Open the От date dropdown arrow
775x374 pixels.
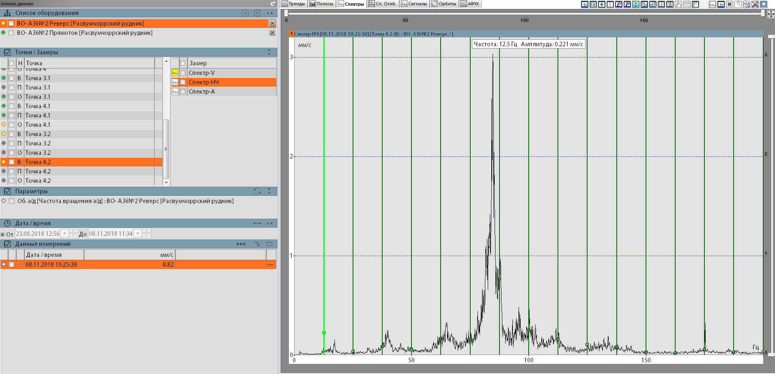[65, 234]
